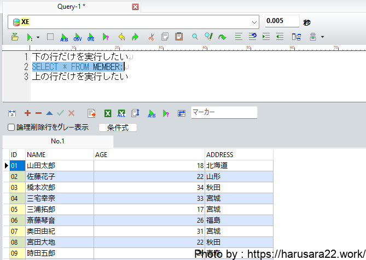The height and width of the screenshot is (260, 366).
Task: Click the magnifier search icon in toolbar
Action: (194, 37)
